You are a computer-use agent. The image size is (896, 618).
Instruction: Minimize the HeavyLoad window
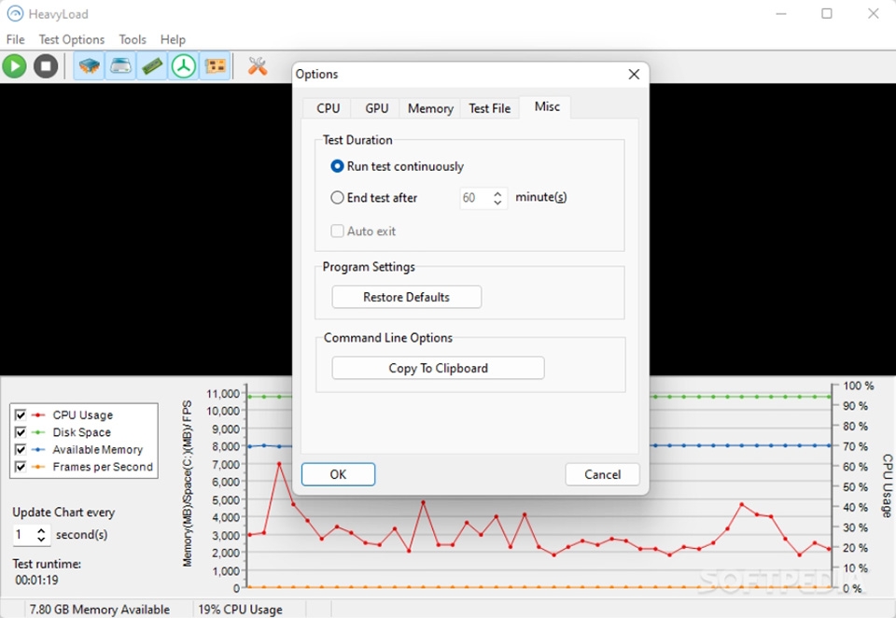(x=781, y=13)
